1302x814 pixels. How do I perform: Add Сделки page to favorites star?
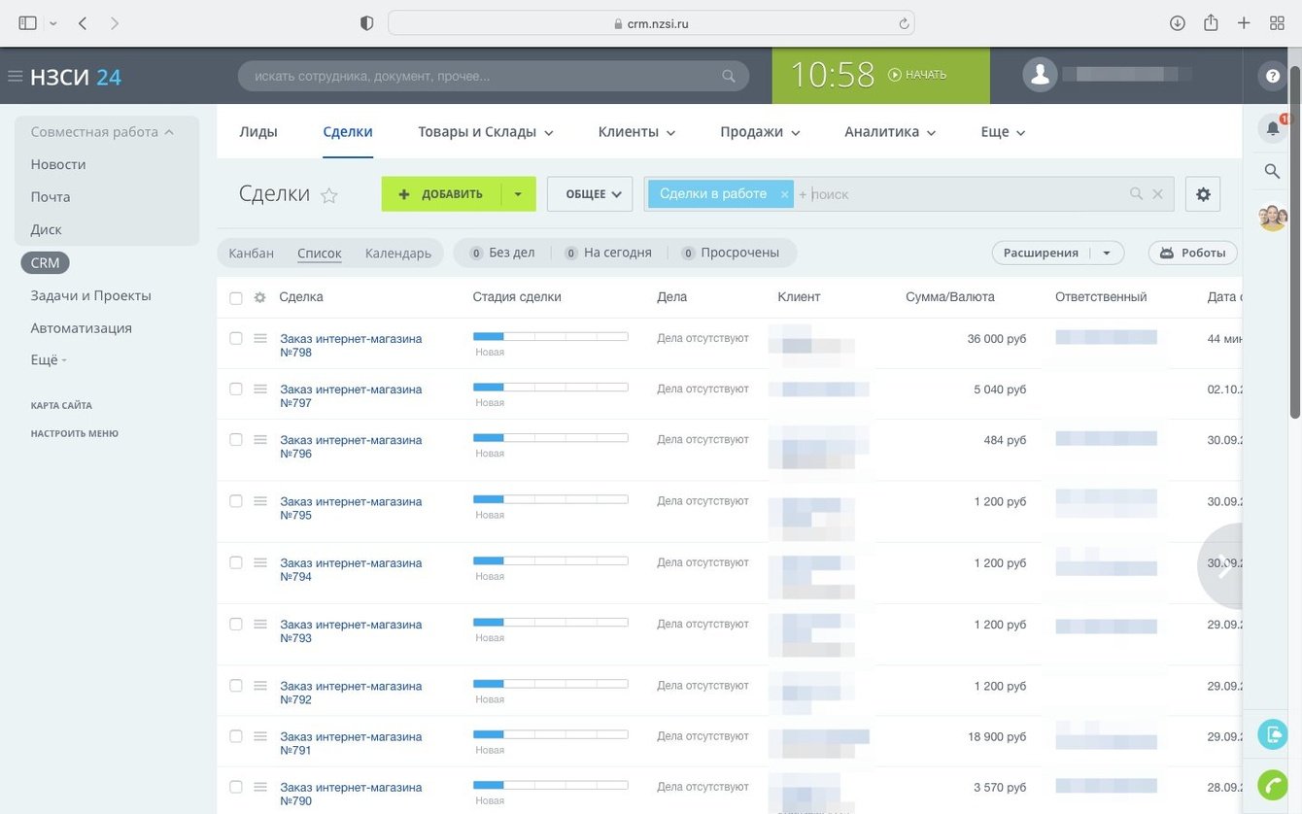[x=329, y=195]
